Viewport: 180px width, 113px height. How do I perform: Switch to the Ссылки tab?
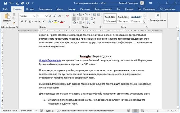pyautogui.click(x=71, y=9)
